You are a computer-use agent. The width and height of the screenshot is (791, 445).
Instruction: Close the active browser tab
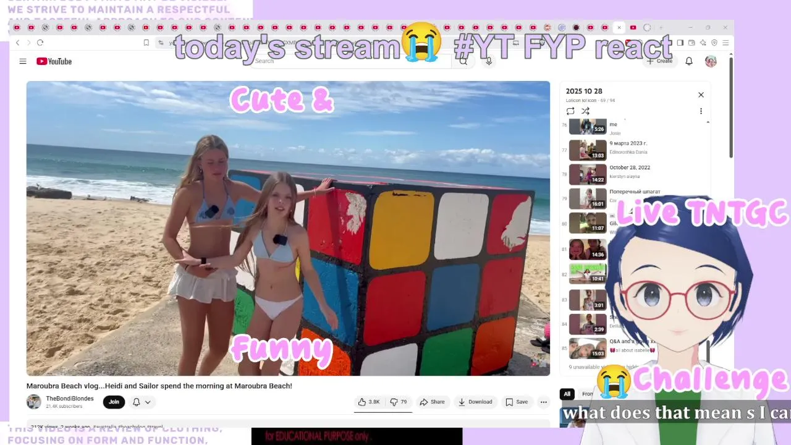coord(619,27)
